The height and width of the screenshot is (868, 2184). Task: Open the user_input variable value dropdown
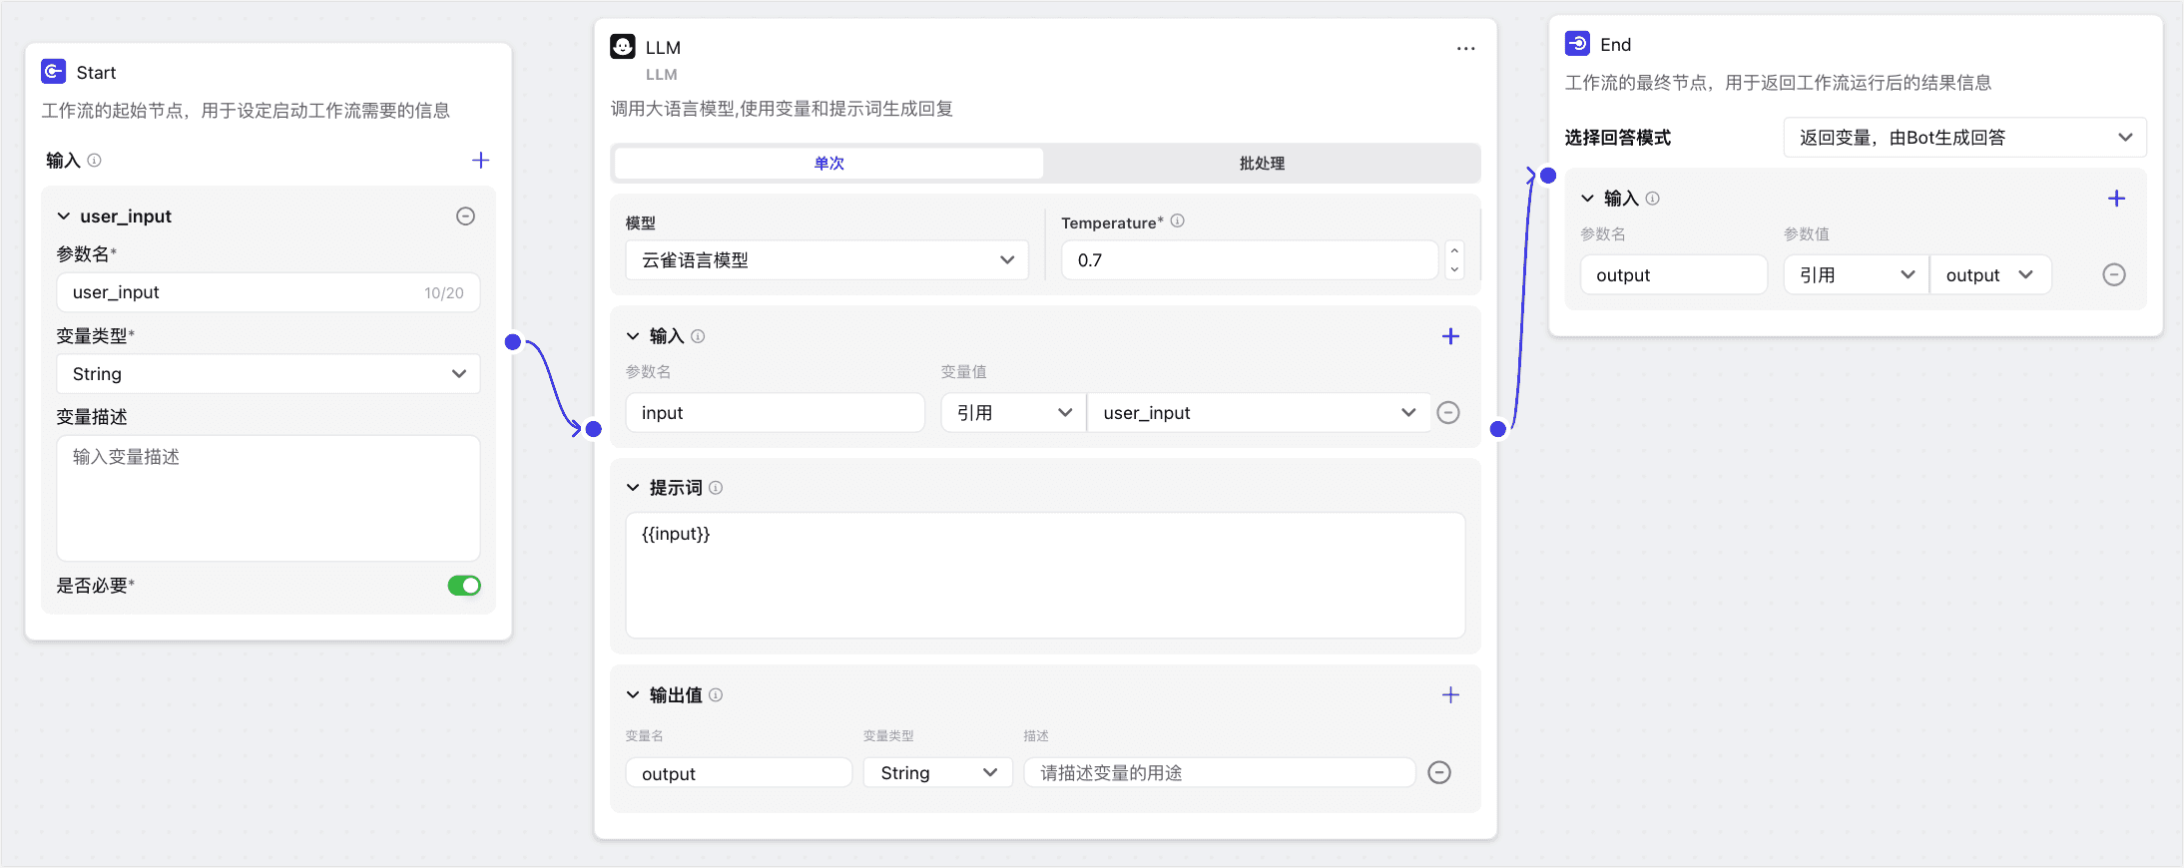pos(1259,413)
